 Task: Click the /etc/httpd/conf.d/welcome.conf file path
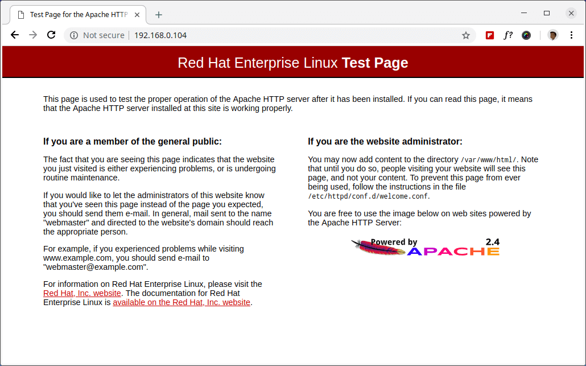369,196
